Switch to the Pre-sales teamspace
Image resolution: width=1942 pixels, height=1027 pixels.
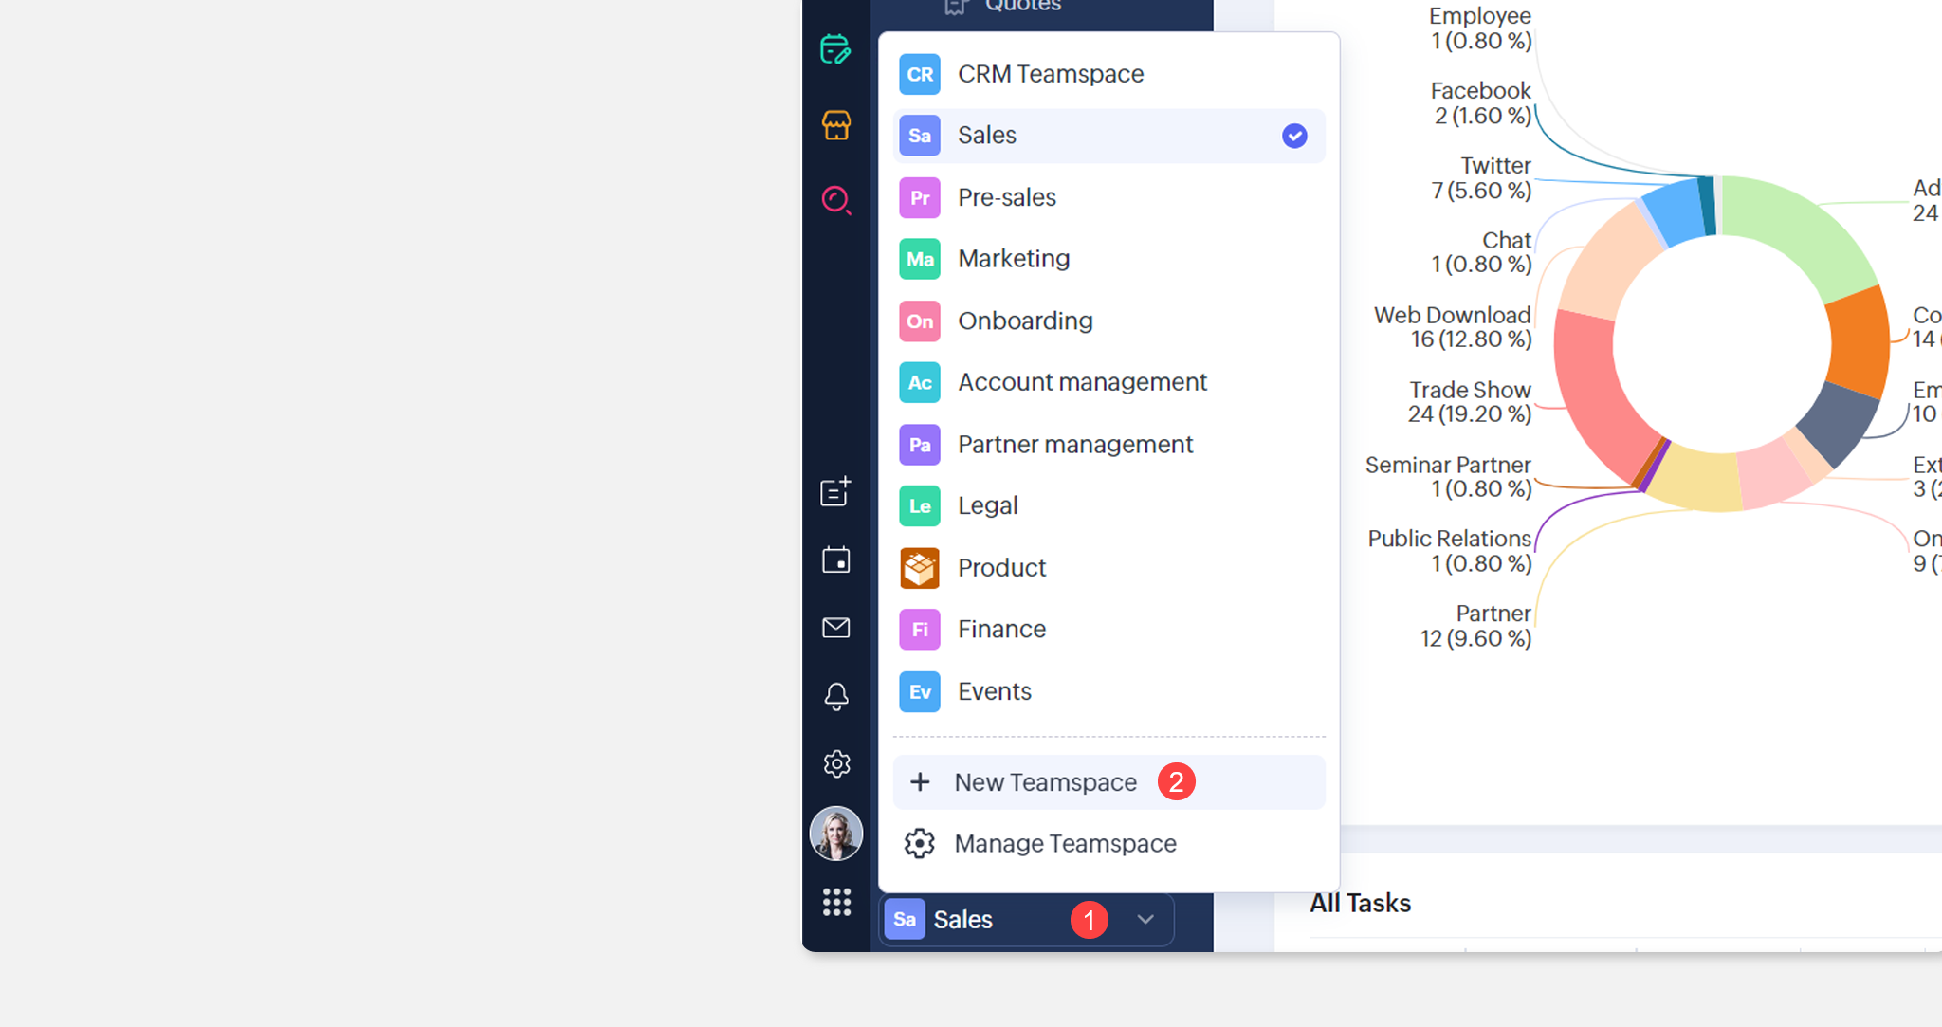1006,197
